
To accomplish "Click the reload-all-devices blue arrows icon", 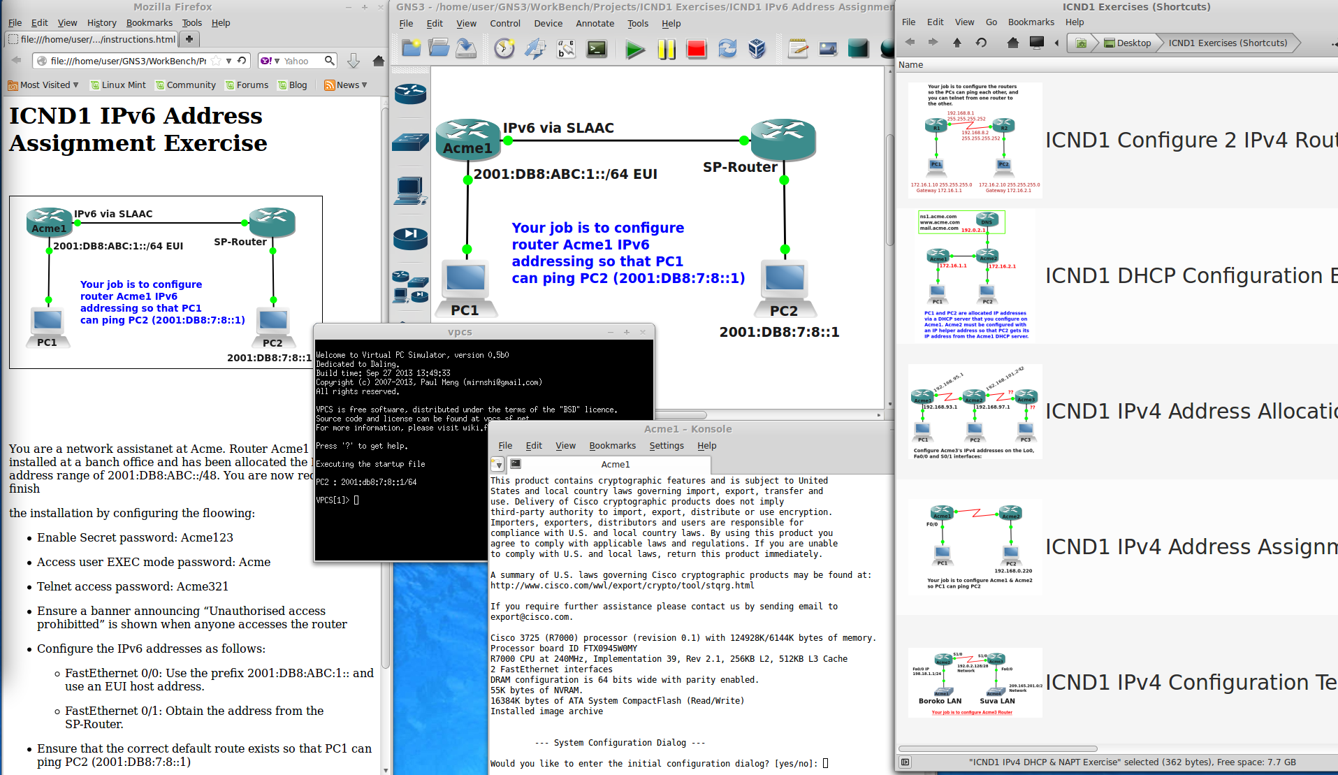I will tap(727, 49).
